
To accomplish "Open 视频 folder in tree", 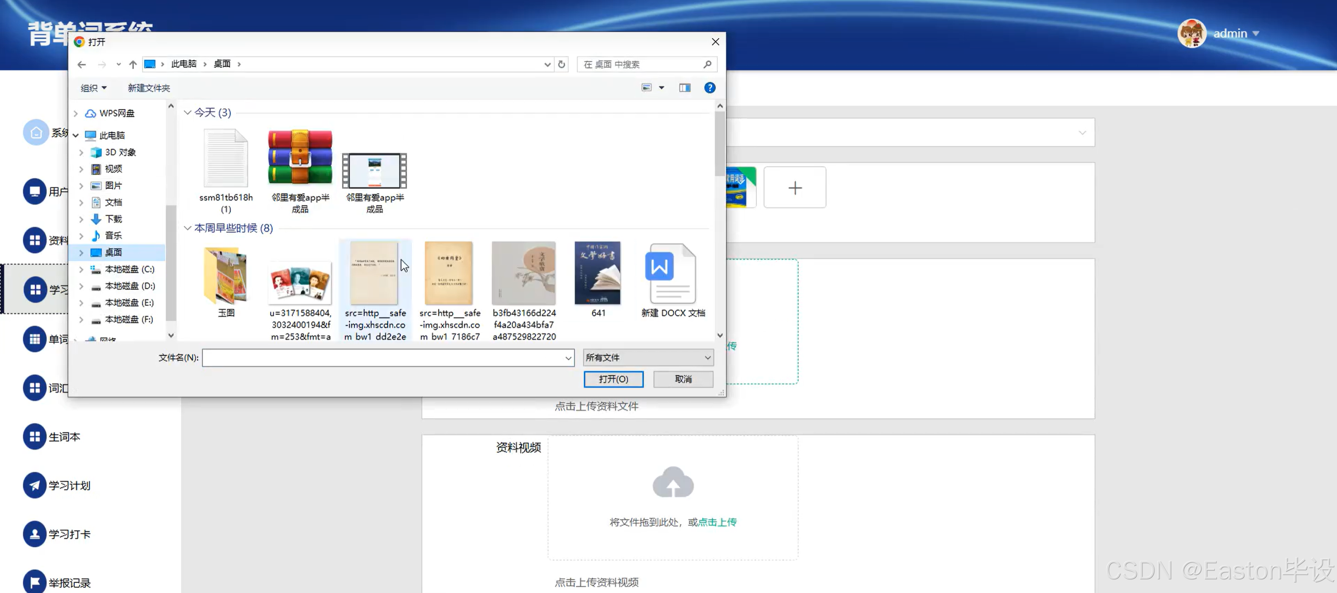I will click(113, 169).
